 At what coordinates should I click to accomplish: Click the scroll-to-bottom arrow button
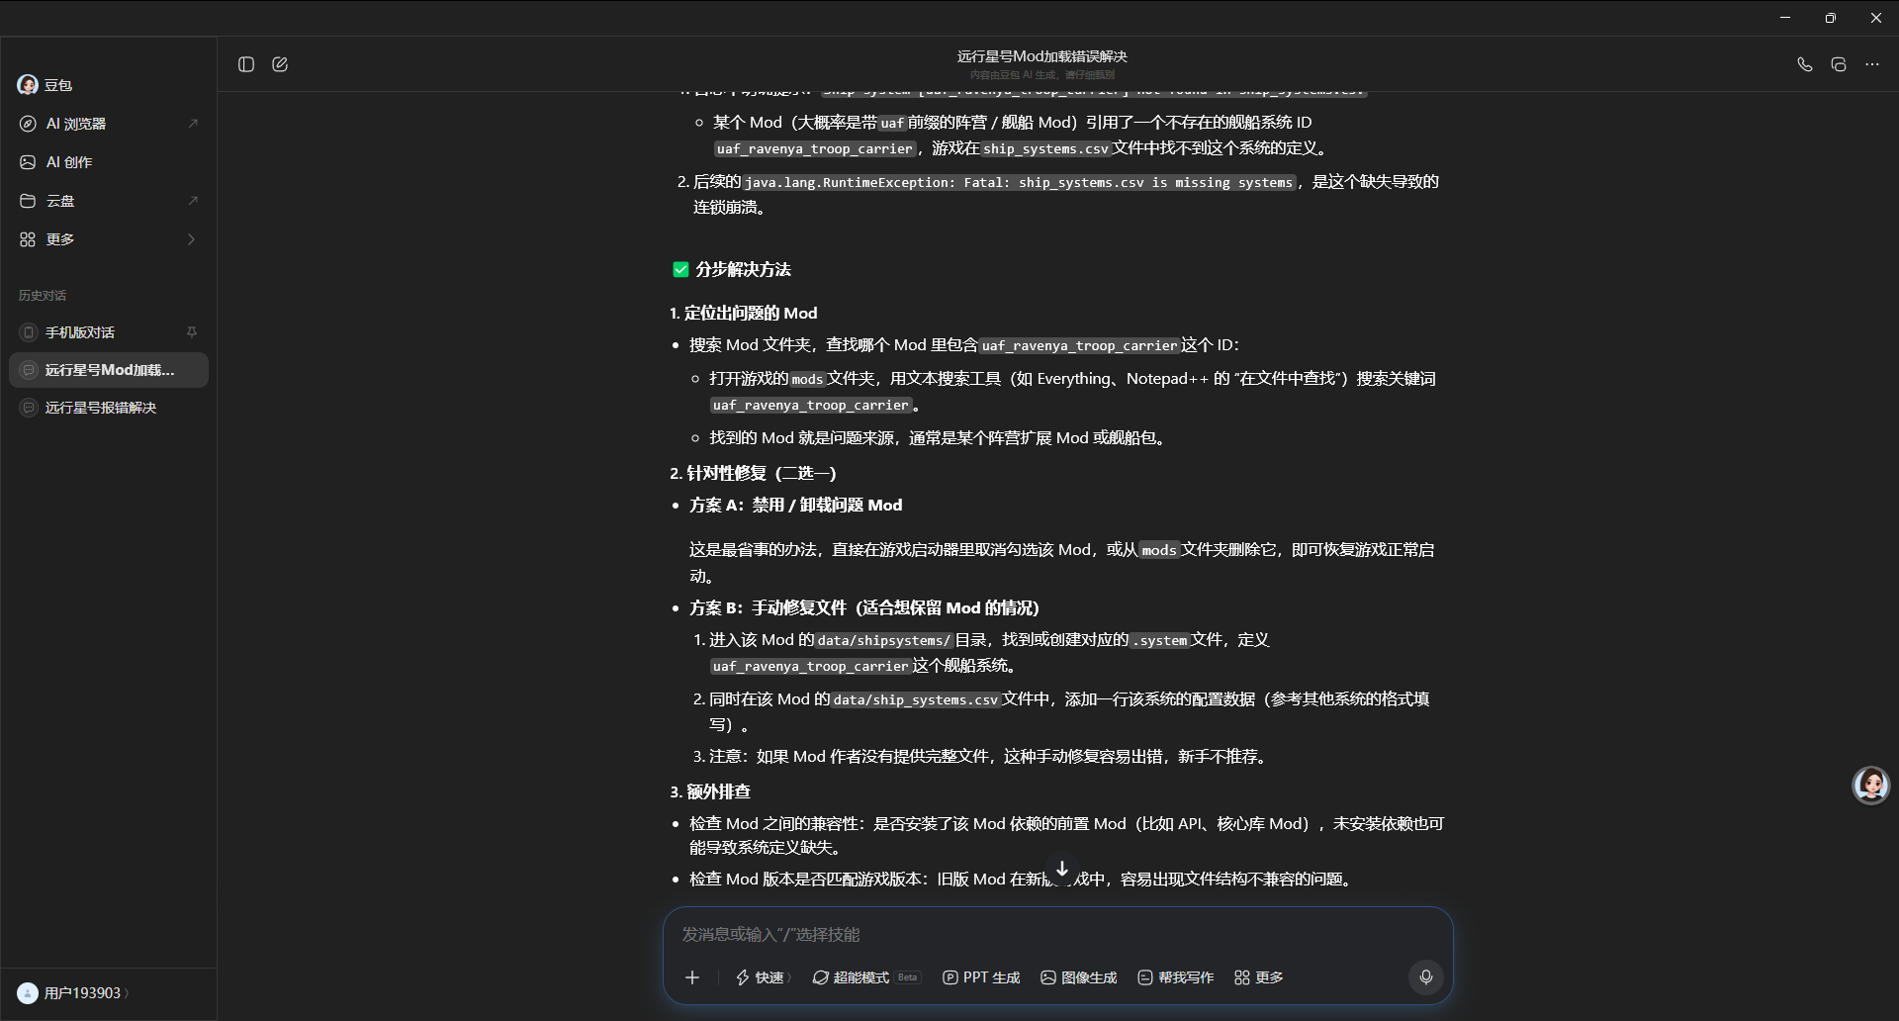pyautogui.click(x=1061, y=869)
